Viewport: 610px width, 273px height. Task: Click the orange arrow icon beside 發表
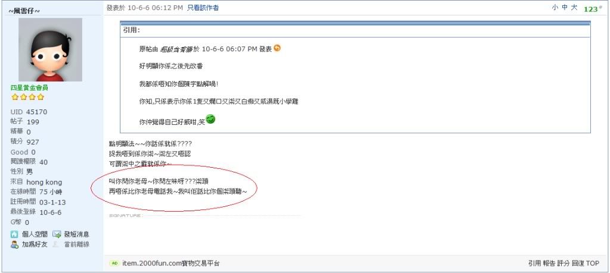click(x=277, y=48)
